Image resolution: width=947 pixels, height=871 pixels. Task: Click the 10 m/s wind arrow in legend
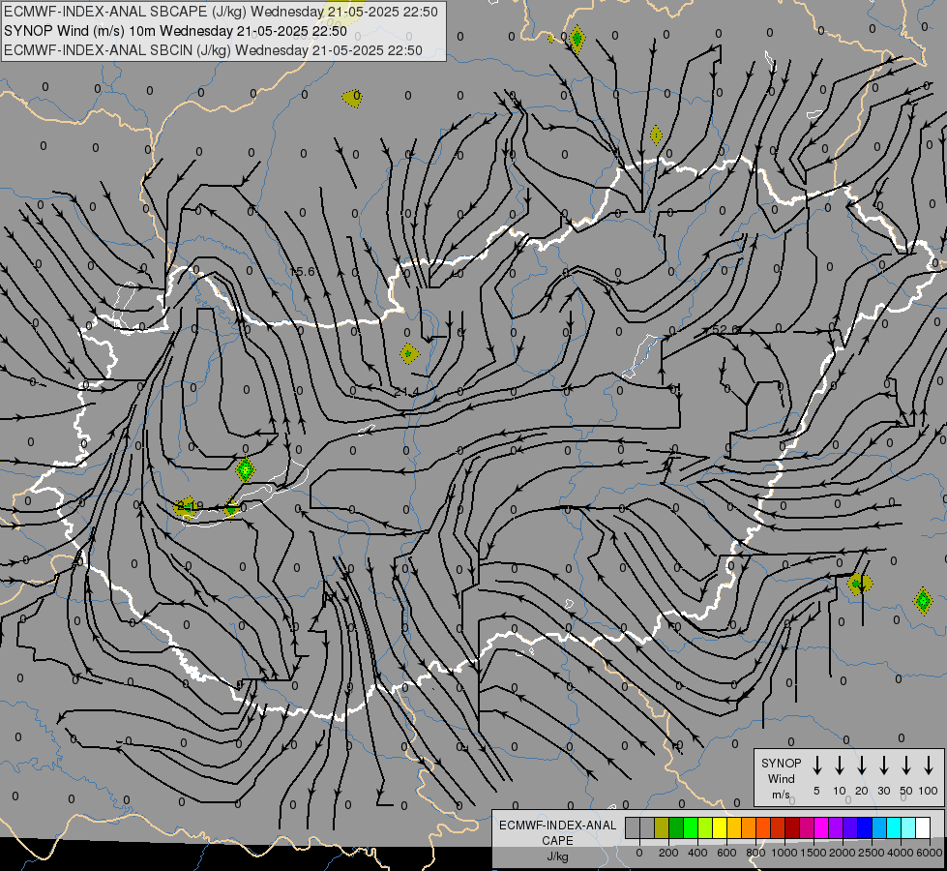click(x=839, y=766)
